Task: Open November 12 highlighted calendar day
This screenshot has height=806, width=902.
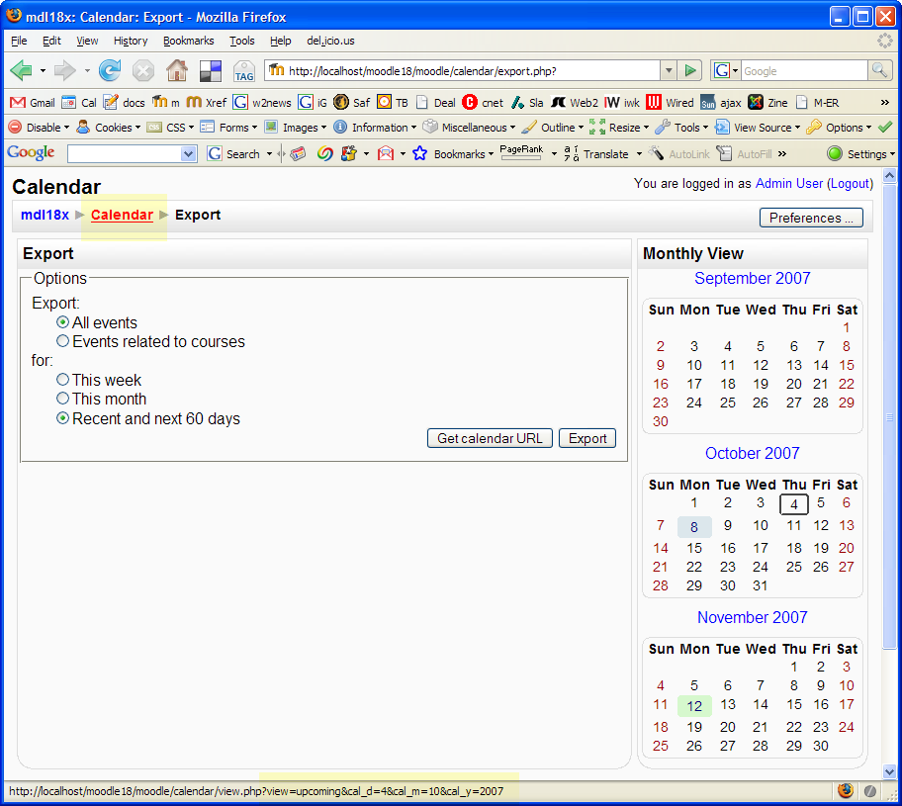Action: [694, 706]
